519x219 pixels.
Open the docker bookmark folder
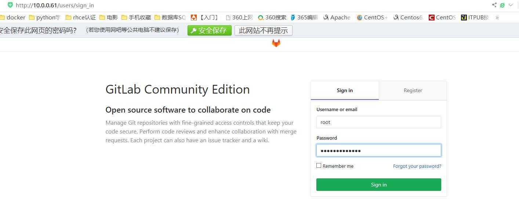tap(12, 18)
